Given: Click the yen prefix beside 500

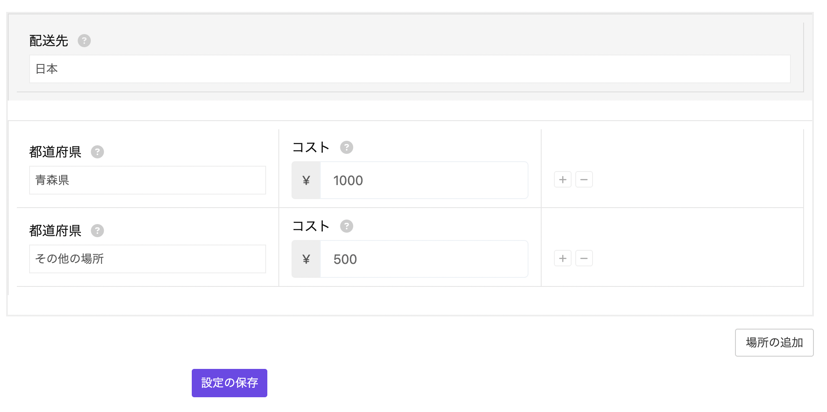Looking at the screenshot, I should click(306, 259).
